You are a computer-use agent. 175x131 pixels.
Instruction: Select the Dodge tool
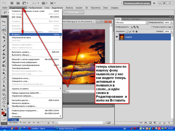click(x=4, y=73)
